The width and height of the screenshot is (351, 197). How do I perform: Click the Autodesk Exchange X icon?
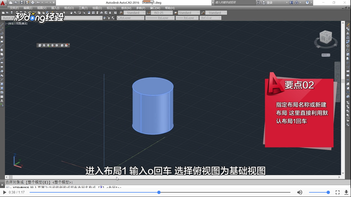pos(291,2)
